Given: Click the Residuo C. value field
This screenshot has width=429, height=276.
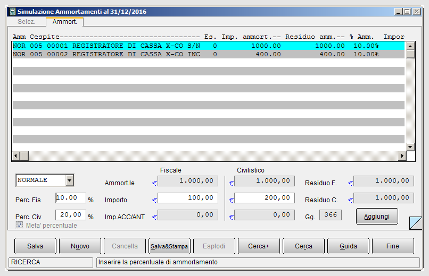Looking at the screenshot, I should (384, 198).
